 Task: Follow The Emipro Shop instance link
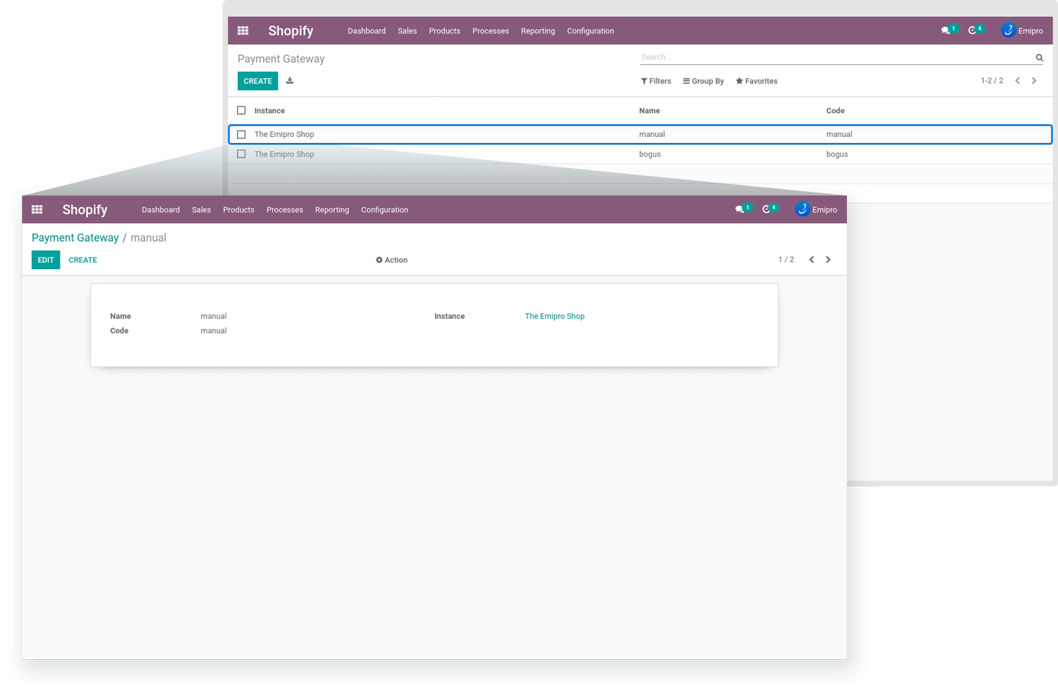(554, 316)
